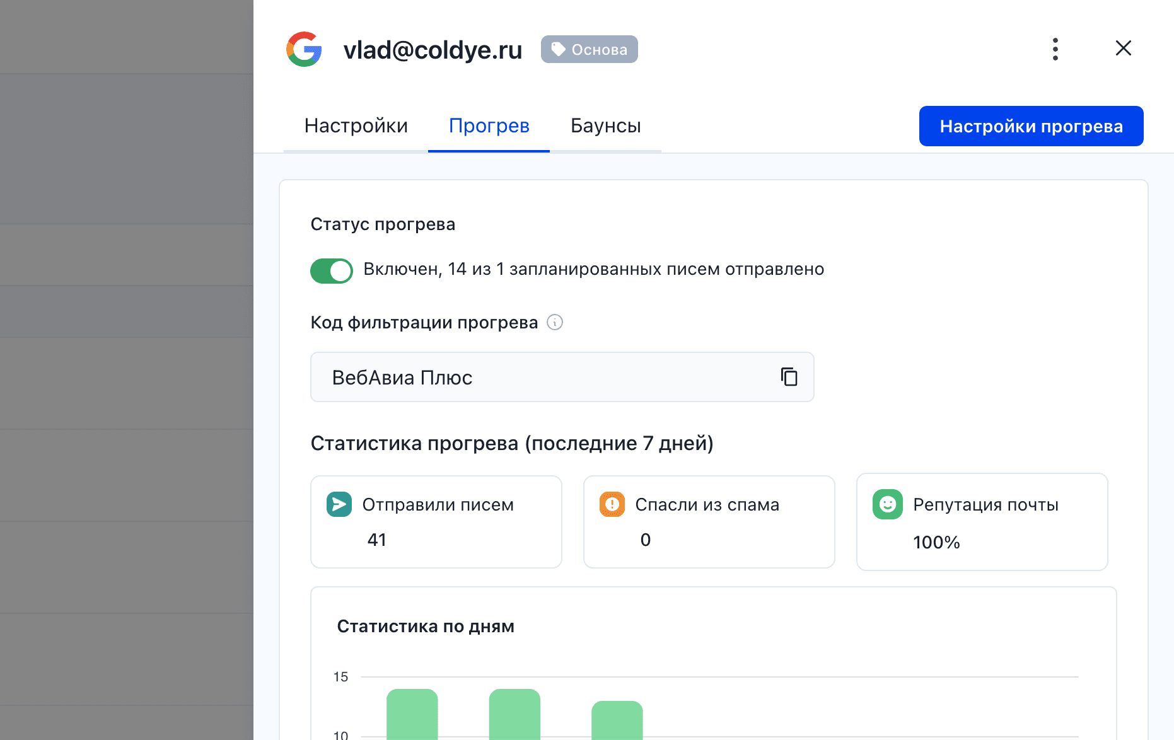This screenshot has height=740, width=1174.
Task: Click the green smiley reputation icon
Action: pyautogui.click(x=887, y=504)
